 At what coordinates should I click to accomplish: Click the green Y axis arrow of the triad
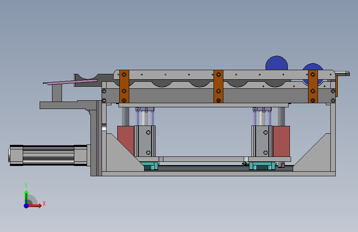point(26,196)
